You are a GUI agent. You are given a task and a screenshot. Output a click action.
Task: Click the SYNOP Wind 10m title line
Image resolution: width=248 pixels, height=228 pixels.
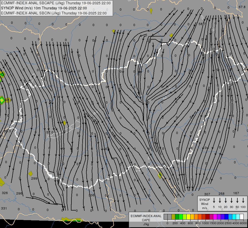[44, 8]
